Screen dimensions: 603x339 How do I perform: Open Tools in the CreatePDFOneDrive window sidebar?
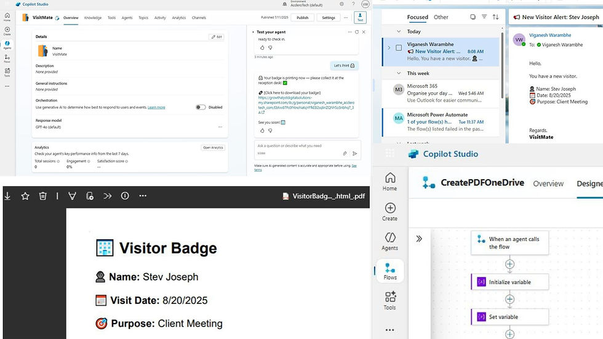tap(390, 301)
